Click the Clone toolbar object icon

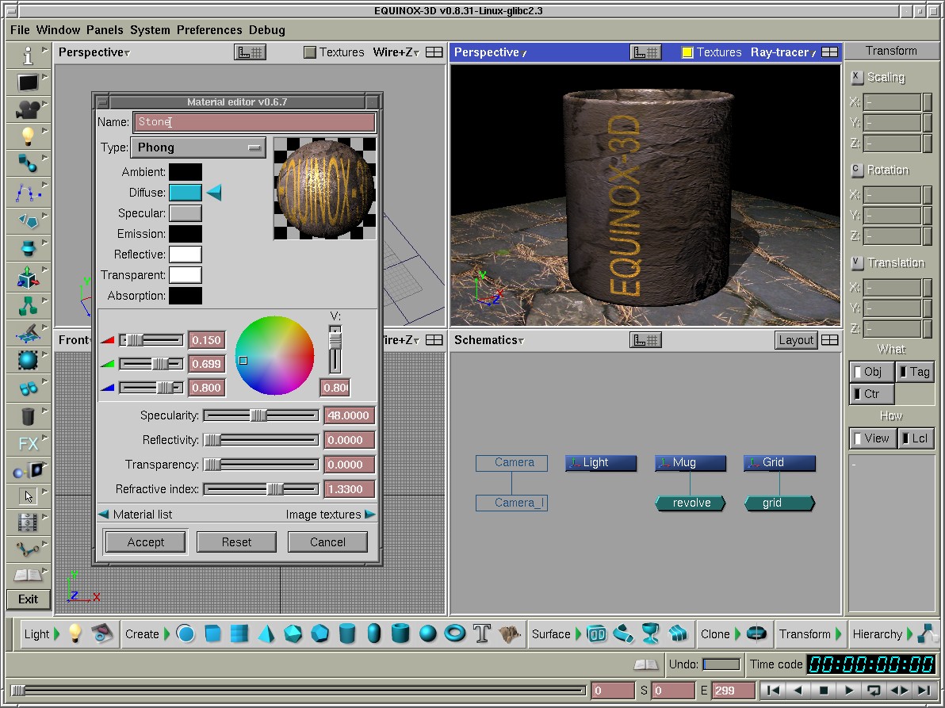[756, 633]
